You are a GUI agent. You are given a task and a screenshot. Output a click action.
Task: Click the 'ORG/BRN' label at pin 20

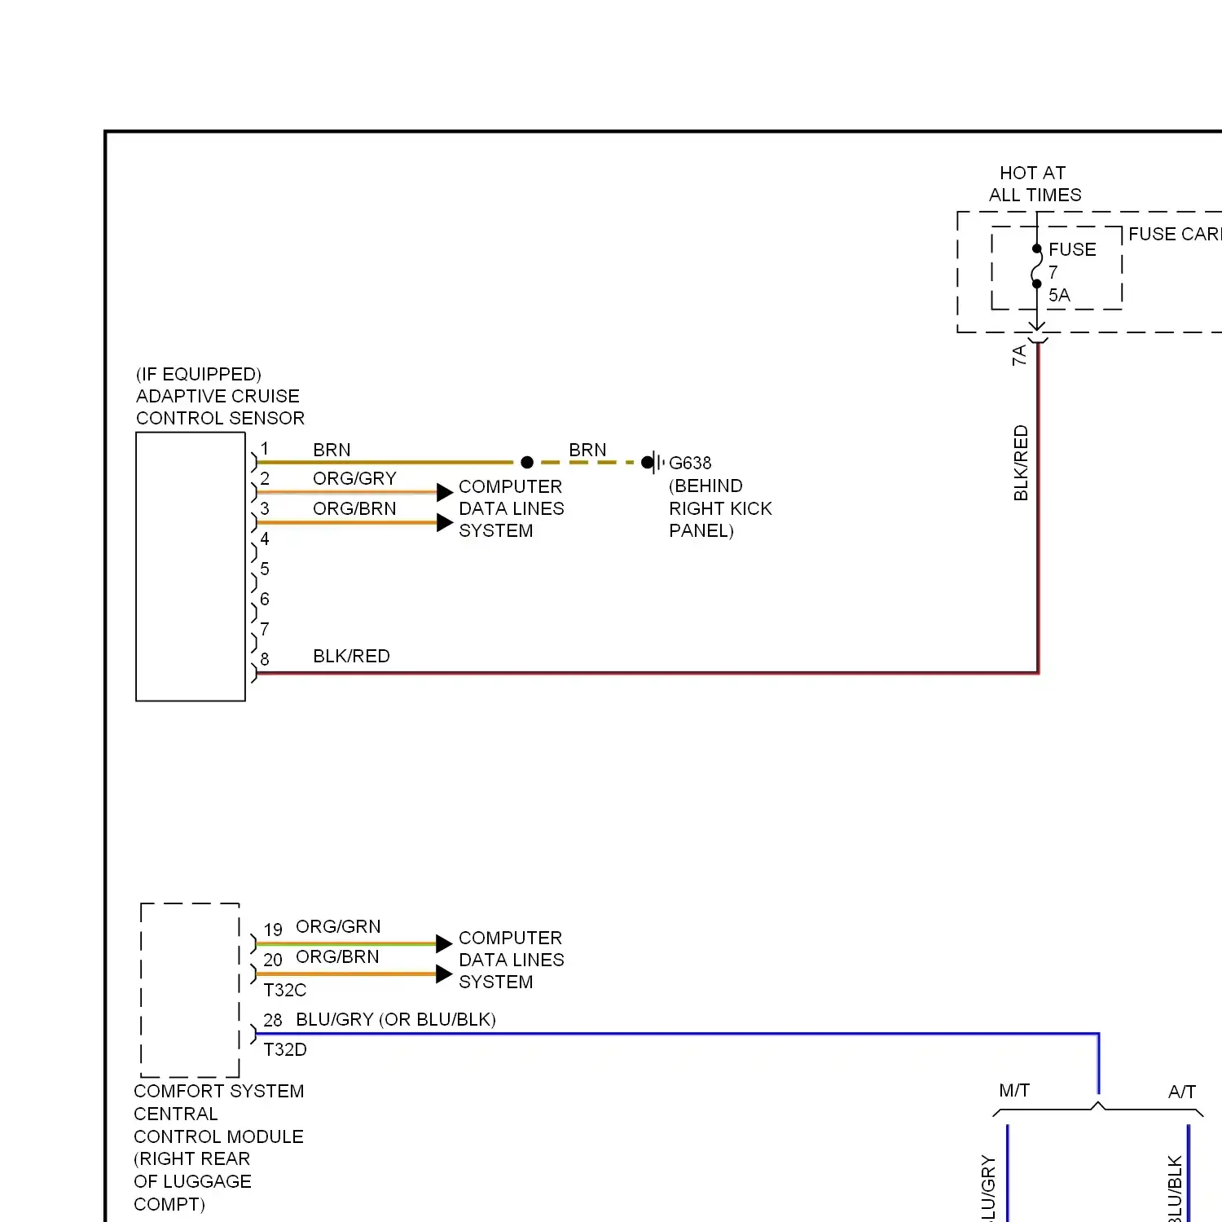337,956
